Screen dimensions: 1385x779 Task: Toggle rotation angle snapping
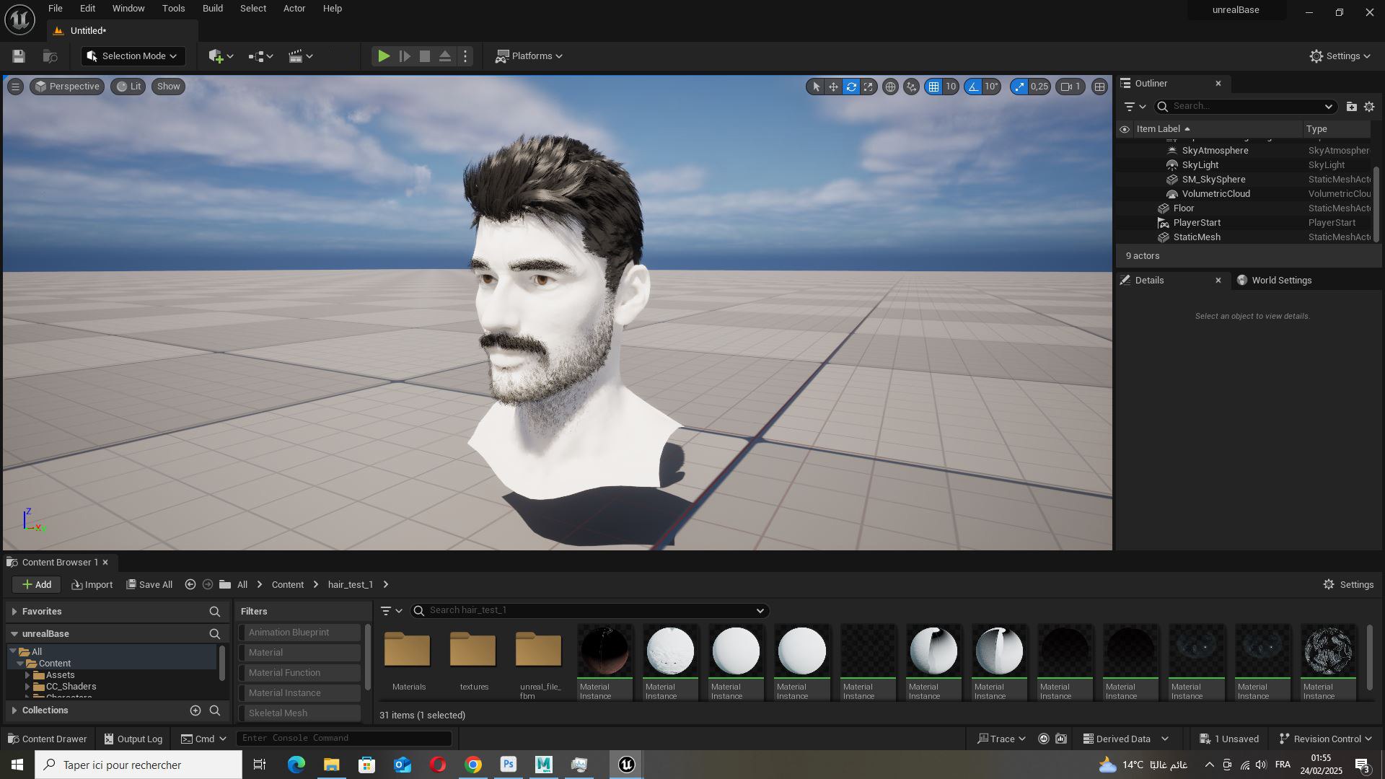coord(974,87)
